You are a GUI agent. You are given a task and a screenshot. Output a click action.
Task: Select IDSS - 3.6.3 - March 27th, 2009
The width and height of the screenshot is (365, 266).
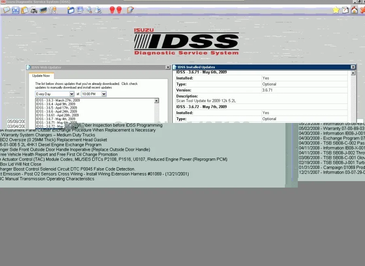pos(58,100)
